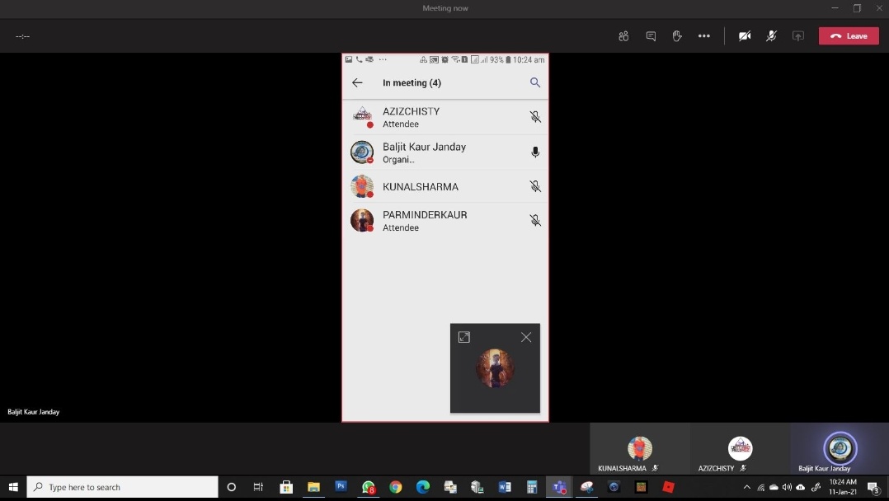889x501 pixels.
Task: Search participants with the magnifier icon
Action: (x=534, y=82)
